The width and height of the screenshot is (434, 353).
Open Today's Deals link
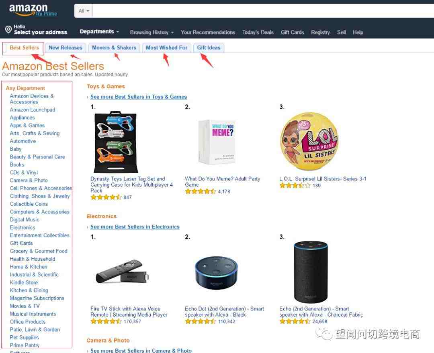(258, 32)
